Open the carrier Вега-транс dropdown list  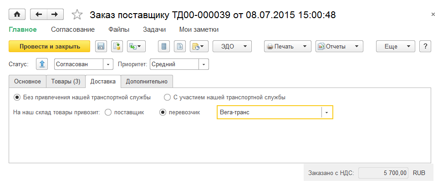(327, 112)
